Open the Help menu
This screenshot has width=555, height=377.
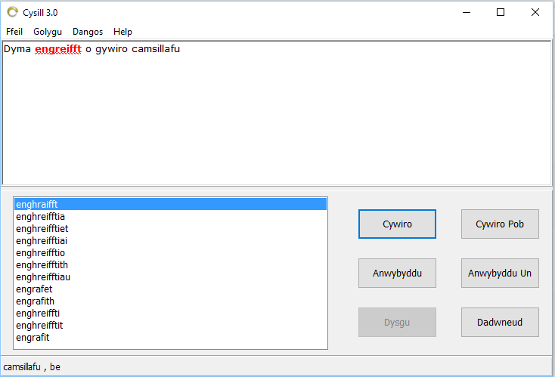click(x=122, y=32)
